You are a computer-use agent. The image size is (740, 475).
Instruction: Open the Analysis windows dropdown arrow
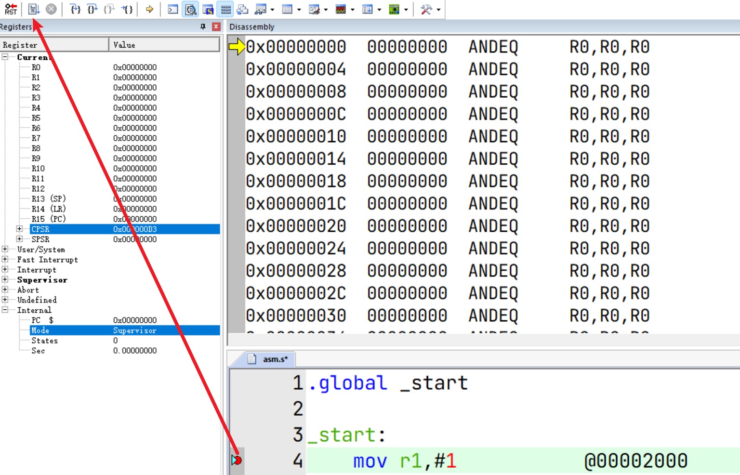(353, 10)
